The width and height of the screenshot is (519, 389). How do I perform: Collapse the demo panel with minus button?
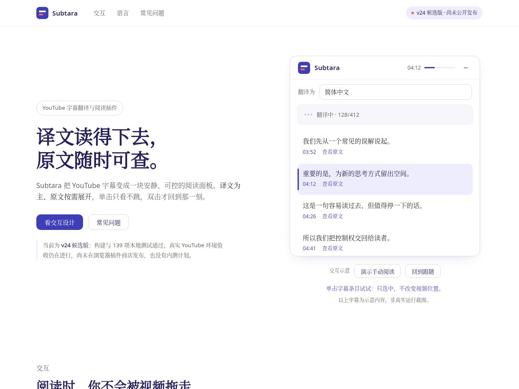pos(466,68)
